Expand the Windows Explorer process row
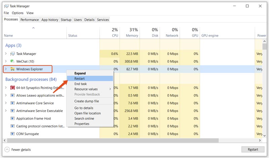The height and width of the screenshot is (158, 269). [6, 69]
